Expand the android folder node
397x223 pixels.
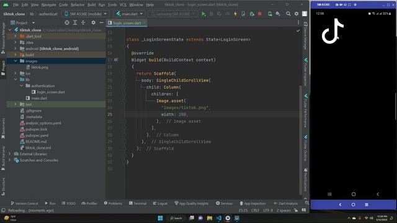(x=16, y=48)
